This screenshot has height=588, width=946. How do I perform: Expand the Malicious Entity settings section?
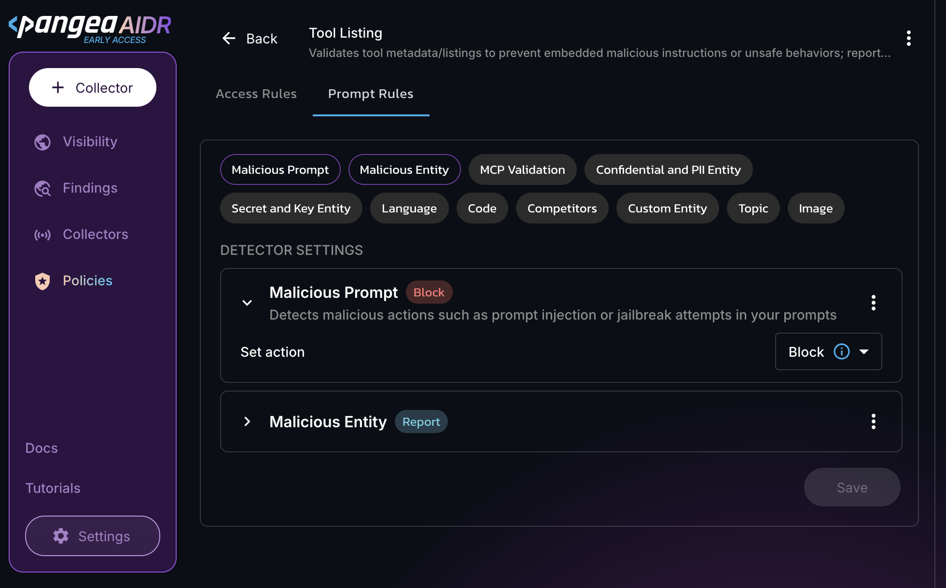[x=247, y=421]
